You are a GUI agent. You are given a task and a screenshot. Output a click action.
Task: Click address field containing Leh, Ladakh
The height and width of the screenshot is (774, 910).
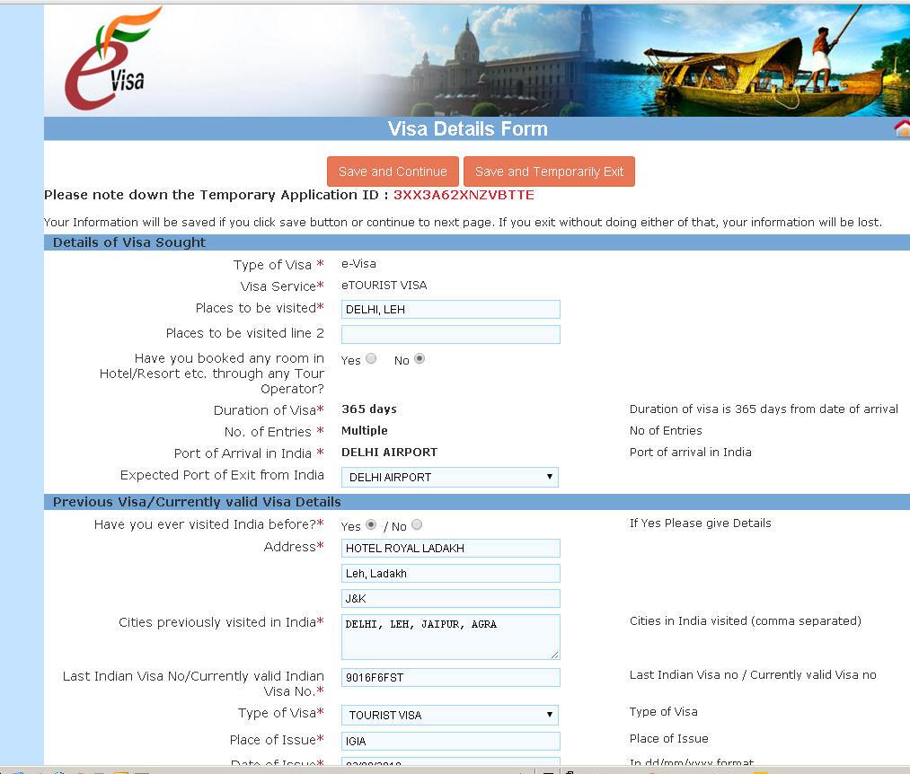tap(450, 573)
